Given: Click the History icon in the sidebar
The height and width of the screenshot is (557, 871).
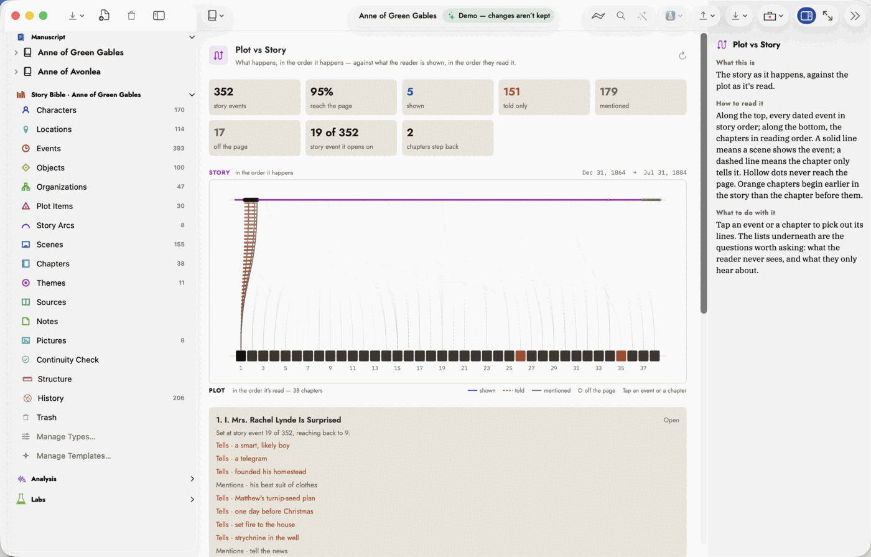Looking at the screenshot, I should click(x=27, y=398).
